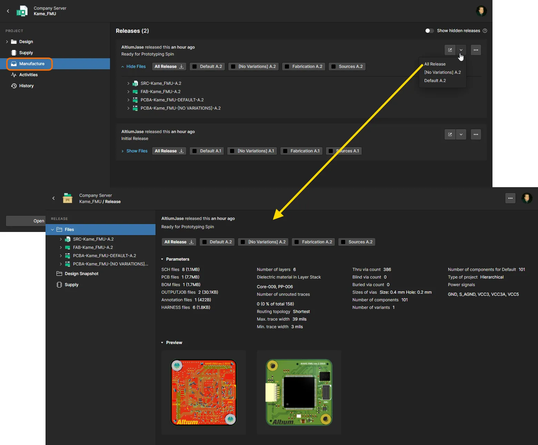Open user avatar in Release window

pyautogui.click(x=527, y=198)
